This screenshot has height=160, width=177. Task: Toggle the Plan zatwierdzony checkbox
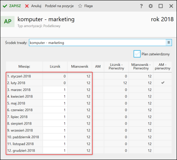click(137, 54)
